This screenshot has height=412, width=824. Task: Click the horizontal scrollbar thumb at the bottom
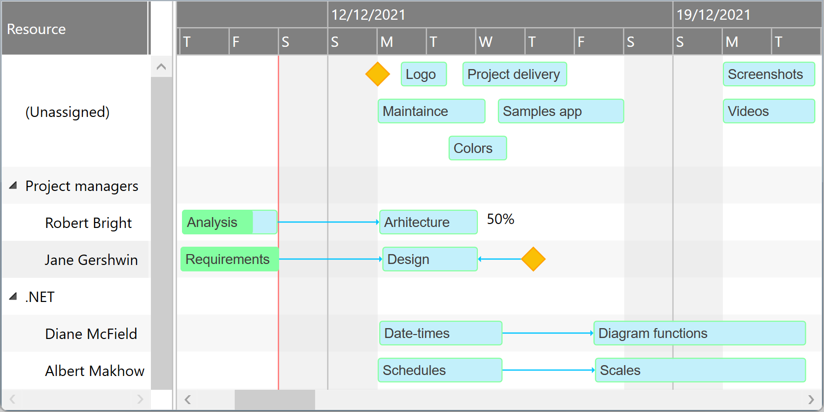[x=274, y=400]
